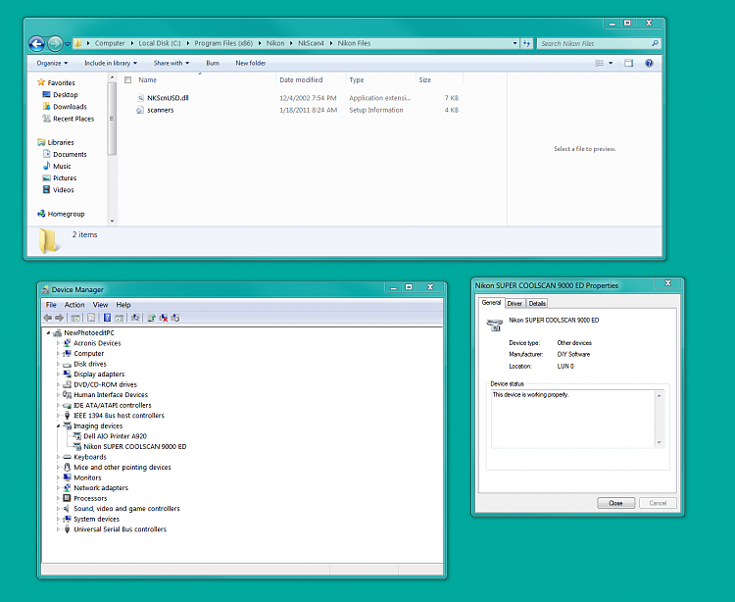Viewport: 735px width, 602px height.
Task: Switch to the Details tab
Action: [537, 303]
